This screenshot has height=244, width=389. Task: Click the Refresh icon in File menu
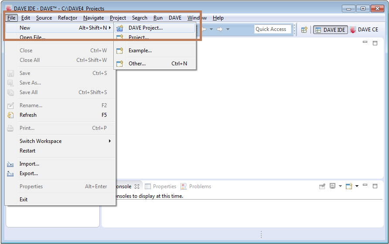click(10, 115)
